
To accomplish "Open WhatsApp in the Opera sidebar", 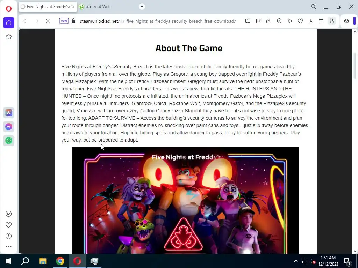I will (x=9, y=140).
